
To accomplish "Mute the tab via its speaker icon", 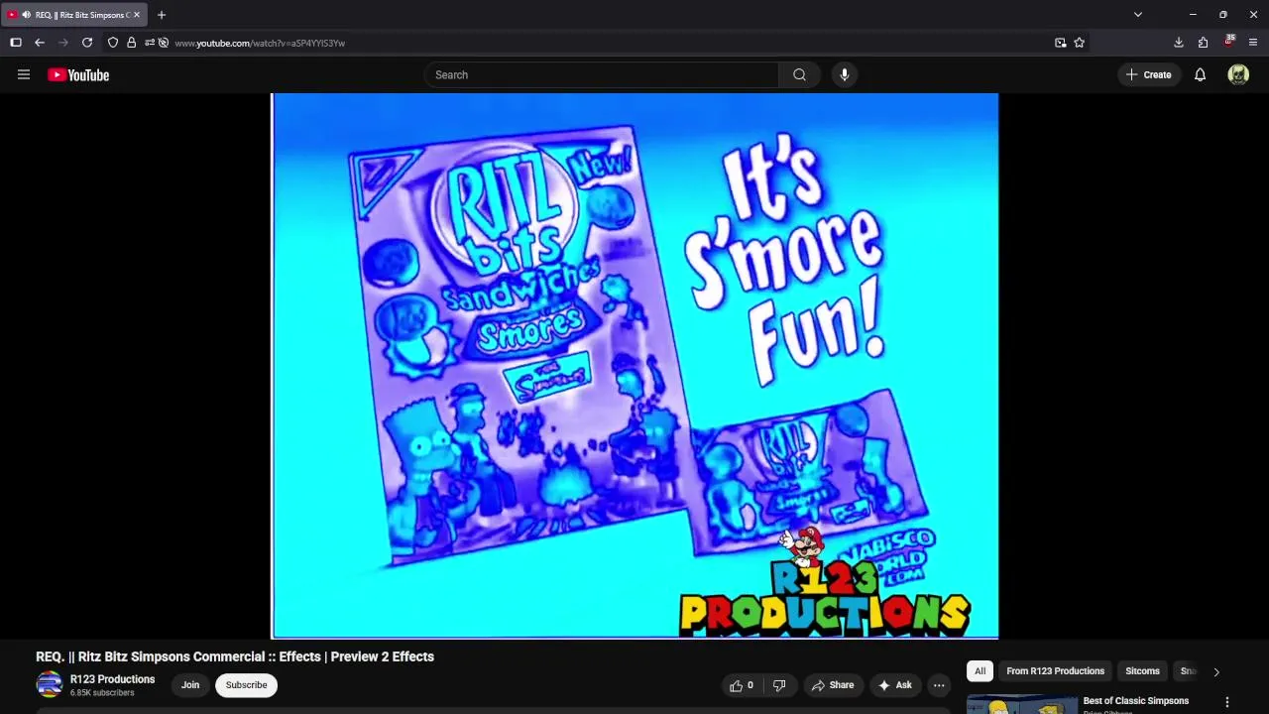I will click(x=26, y=15).
